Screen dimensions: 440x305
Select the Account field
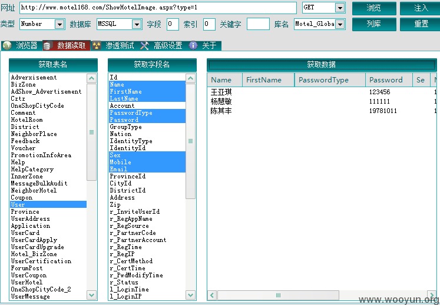click(147, 106)
